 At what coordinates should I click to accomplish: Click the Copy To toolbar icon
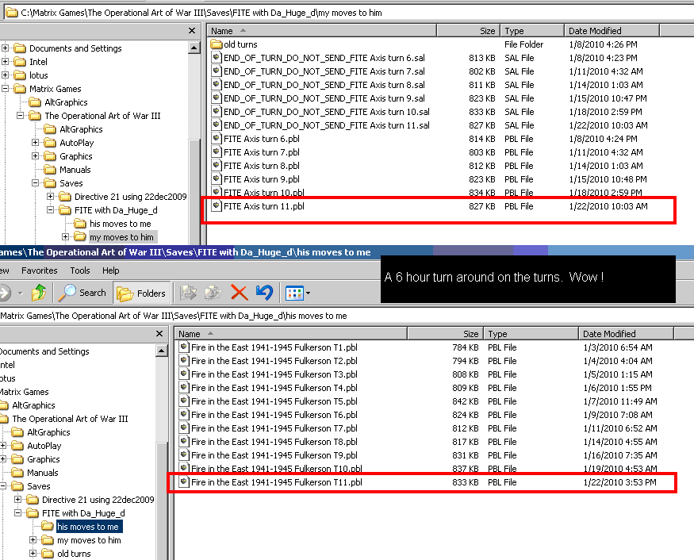coord(213,293)
